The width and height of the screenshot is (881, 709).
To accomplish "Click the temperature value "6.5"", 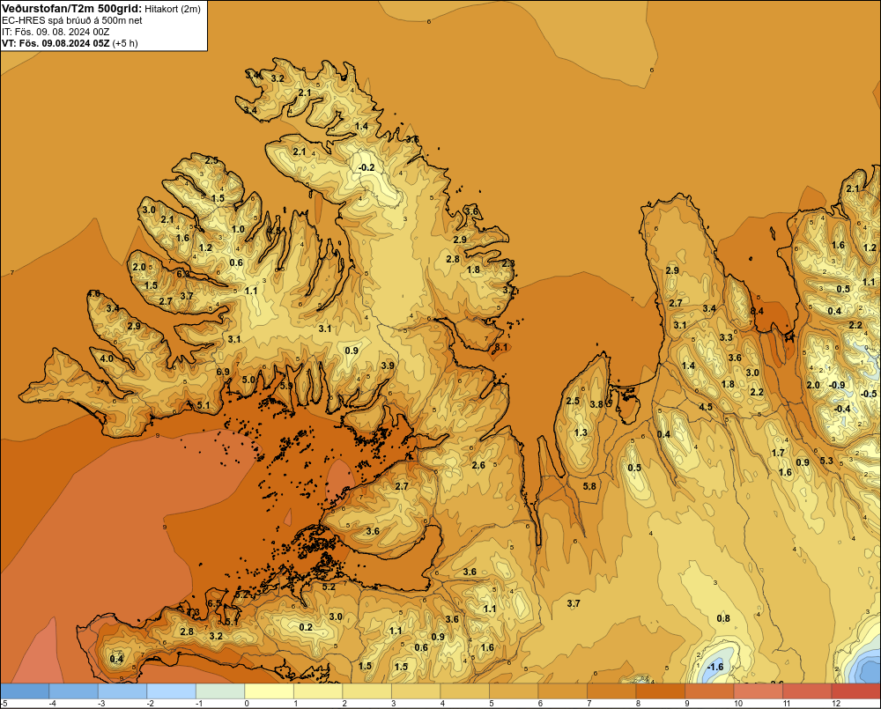I will (214, 603).
